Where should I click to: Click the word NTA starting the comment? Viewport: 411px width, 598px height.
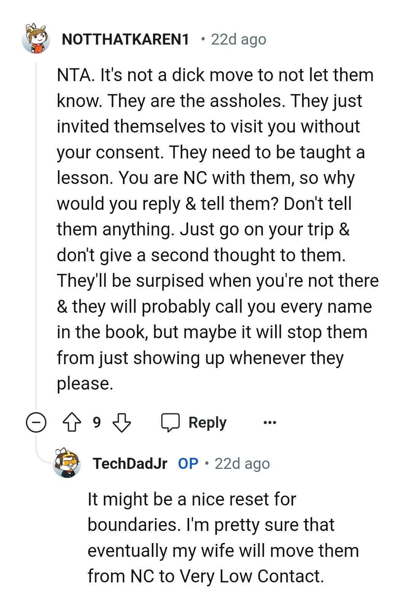(75, 75)
